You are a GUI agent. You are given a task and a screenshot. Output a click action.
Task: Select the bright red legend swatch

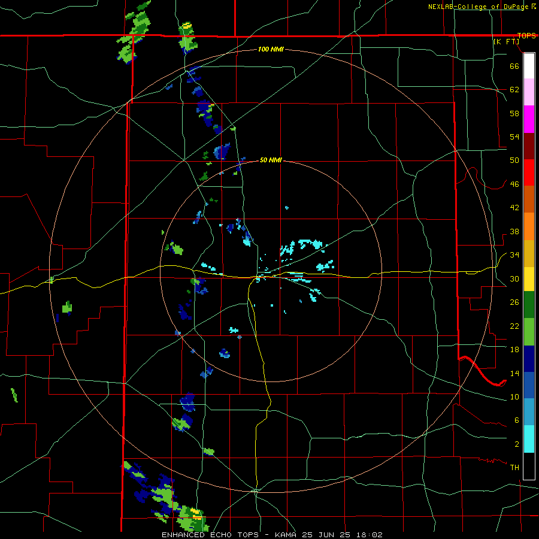(529, 172)
